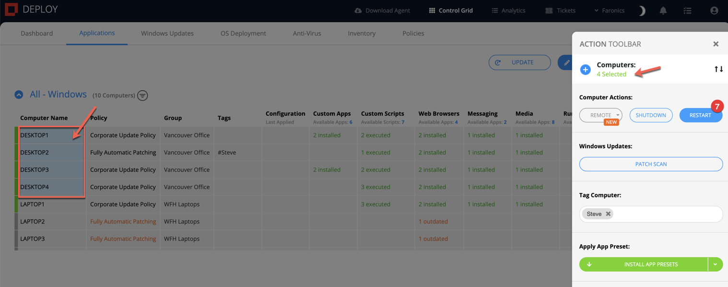The height and width of the screenshot is (287, 728).
Task: Click the PATCH SCAN button
Action: tap(651, 164)
